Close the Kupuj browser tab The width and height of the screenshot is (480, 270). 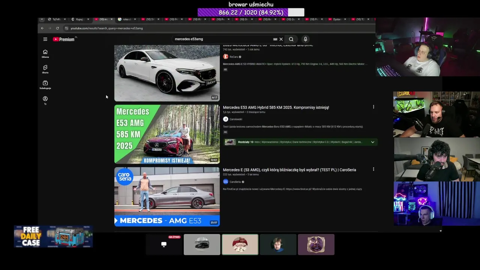(88, 19)
